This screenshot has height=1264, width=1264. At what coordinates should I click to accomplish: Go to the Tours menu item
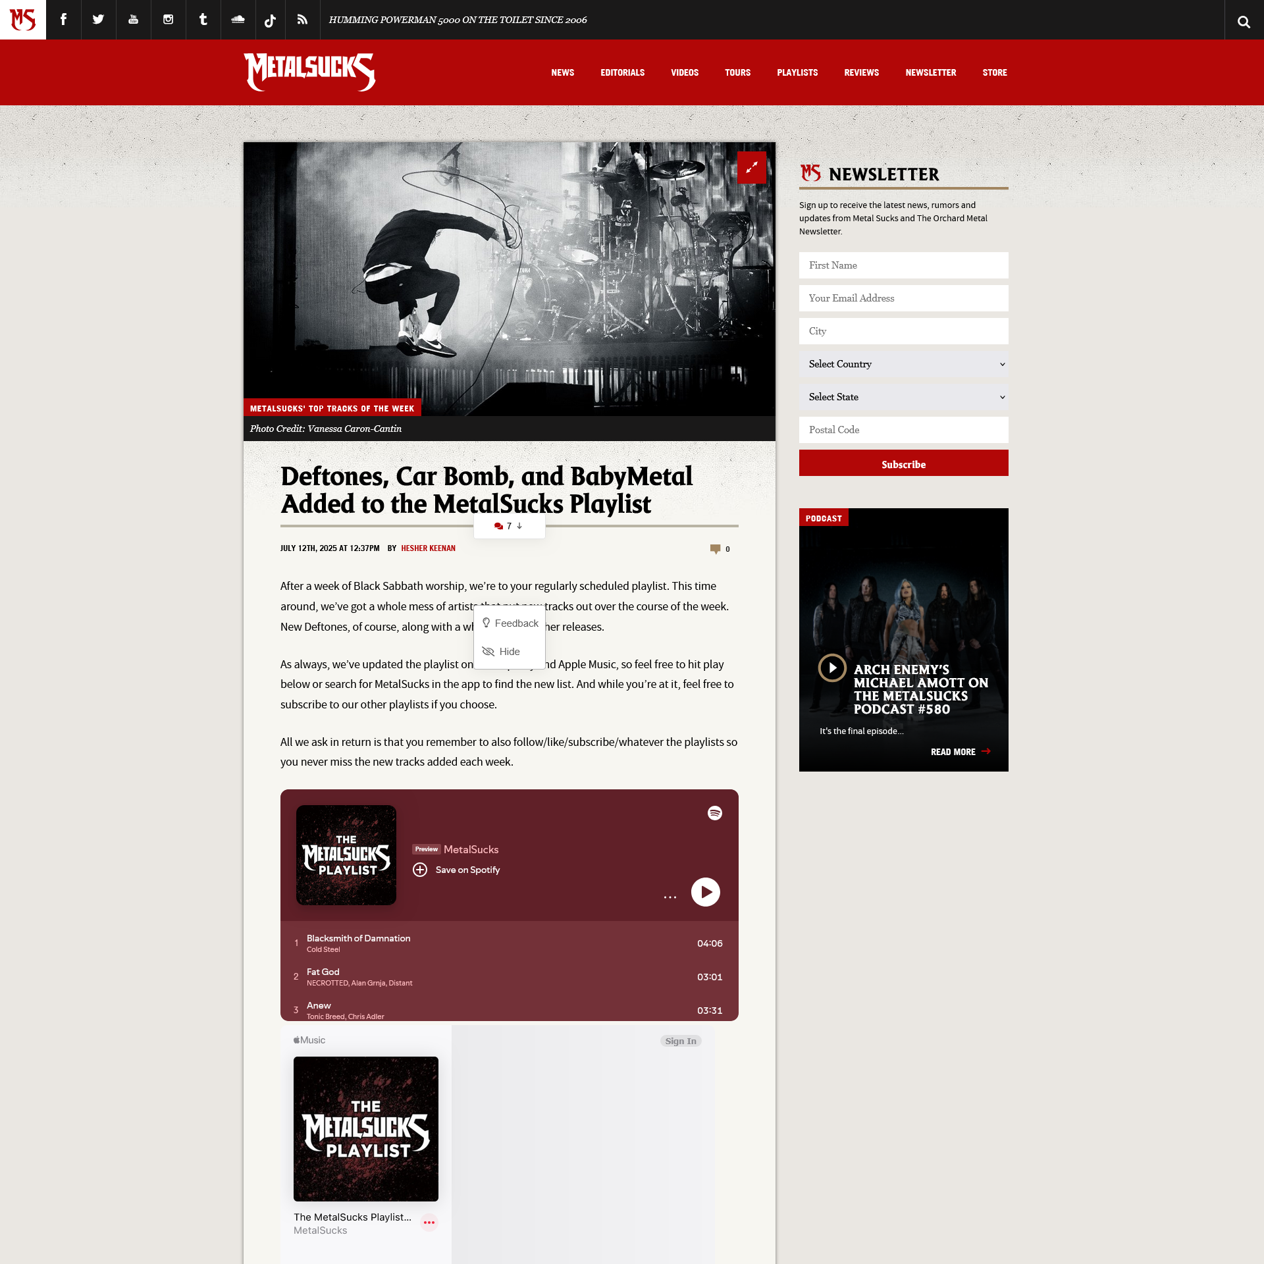click(737, 72)
